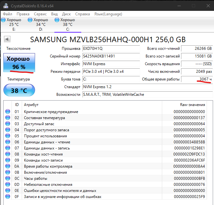Click the blue status orb for drive C:
214x205 pixels.
click(x=57, y=20)
